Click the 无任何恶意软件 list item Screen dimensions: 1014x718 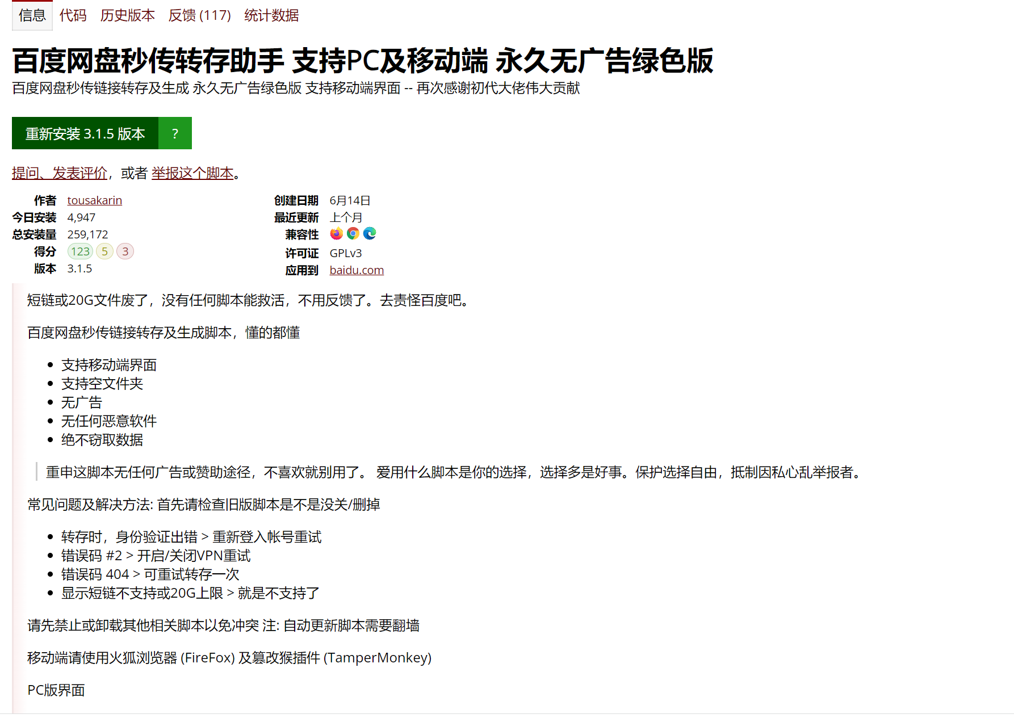(x=109, y=421)
